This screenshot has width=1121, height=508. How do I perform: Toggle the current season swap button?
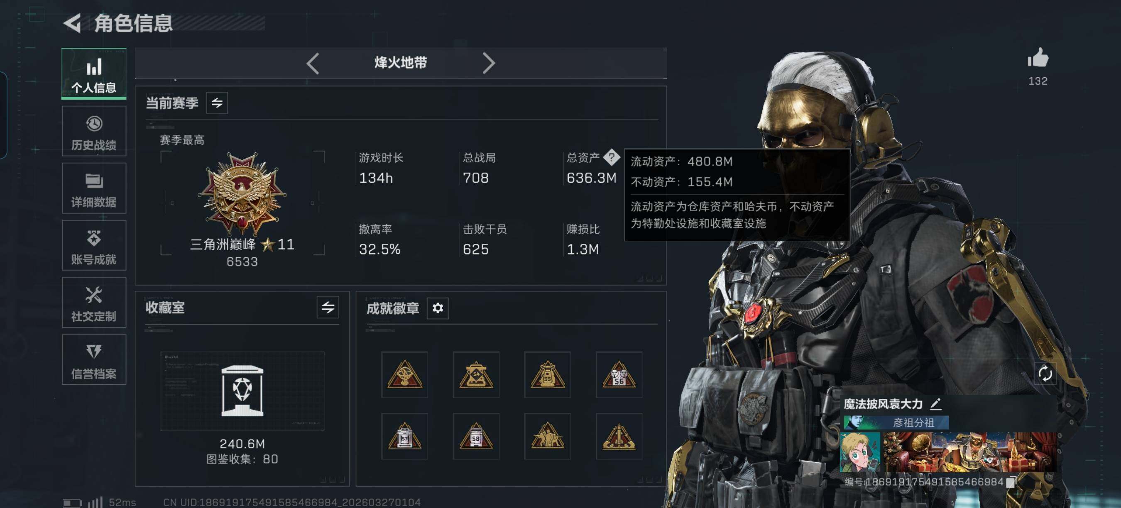click(217, 103)
